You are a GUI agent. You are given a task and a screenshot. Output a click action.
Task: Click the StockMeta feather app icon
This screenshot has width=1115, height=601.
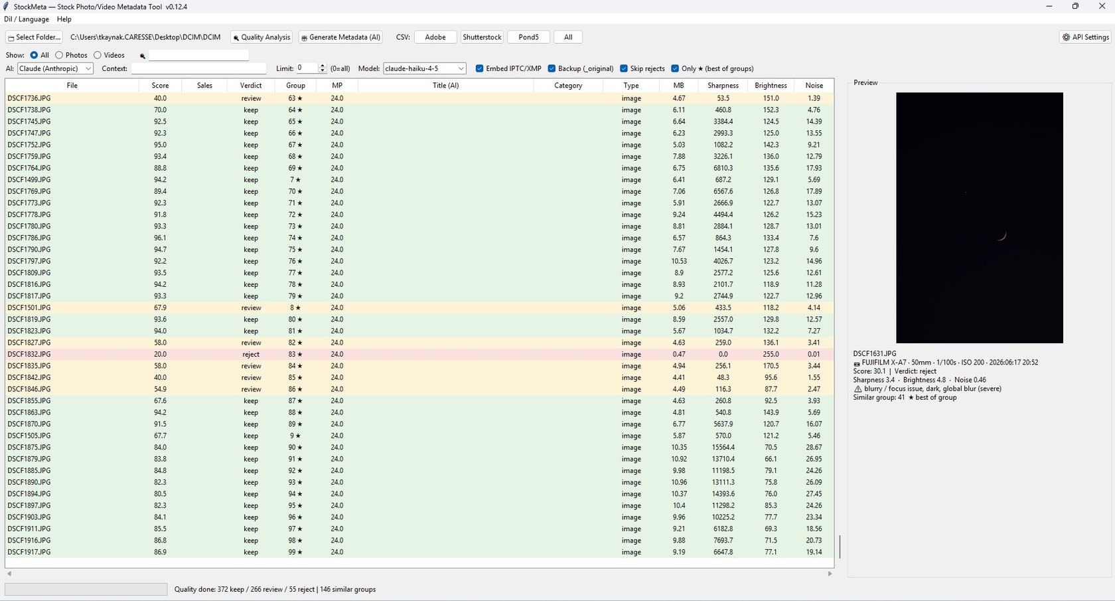(7, 7)
